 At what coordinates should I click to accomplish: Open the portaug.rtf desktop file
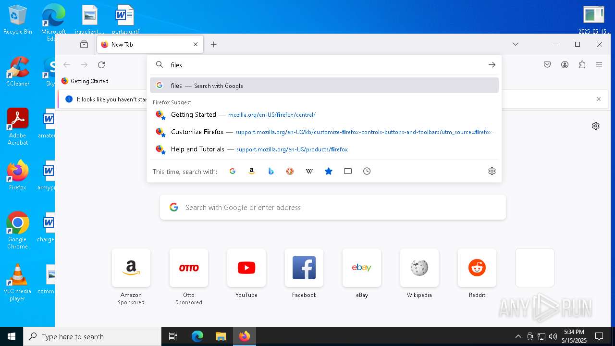(x=125, y=20)
